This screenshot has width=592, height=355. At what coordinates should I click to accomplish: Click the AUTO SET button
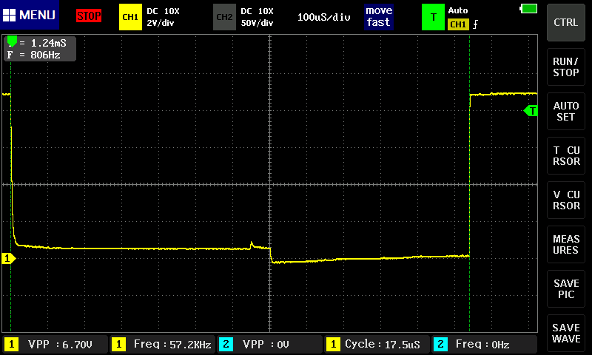pyautogui.click(x=565, y=111)
